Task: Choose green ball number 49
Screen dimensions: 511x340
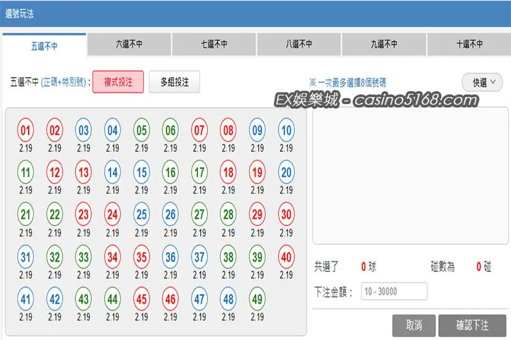Action: click(x=257, y=299)
